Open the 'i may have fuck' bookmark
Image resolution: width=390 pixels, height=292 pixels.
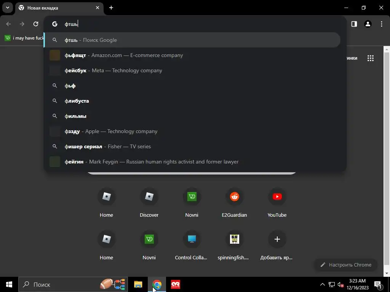[24, 38]
